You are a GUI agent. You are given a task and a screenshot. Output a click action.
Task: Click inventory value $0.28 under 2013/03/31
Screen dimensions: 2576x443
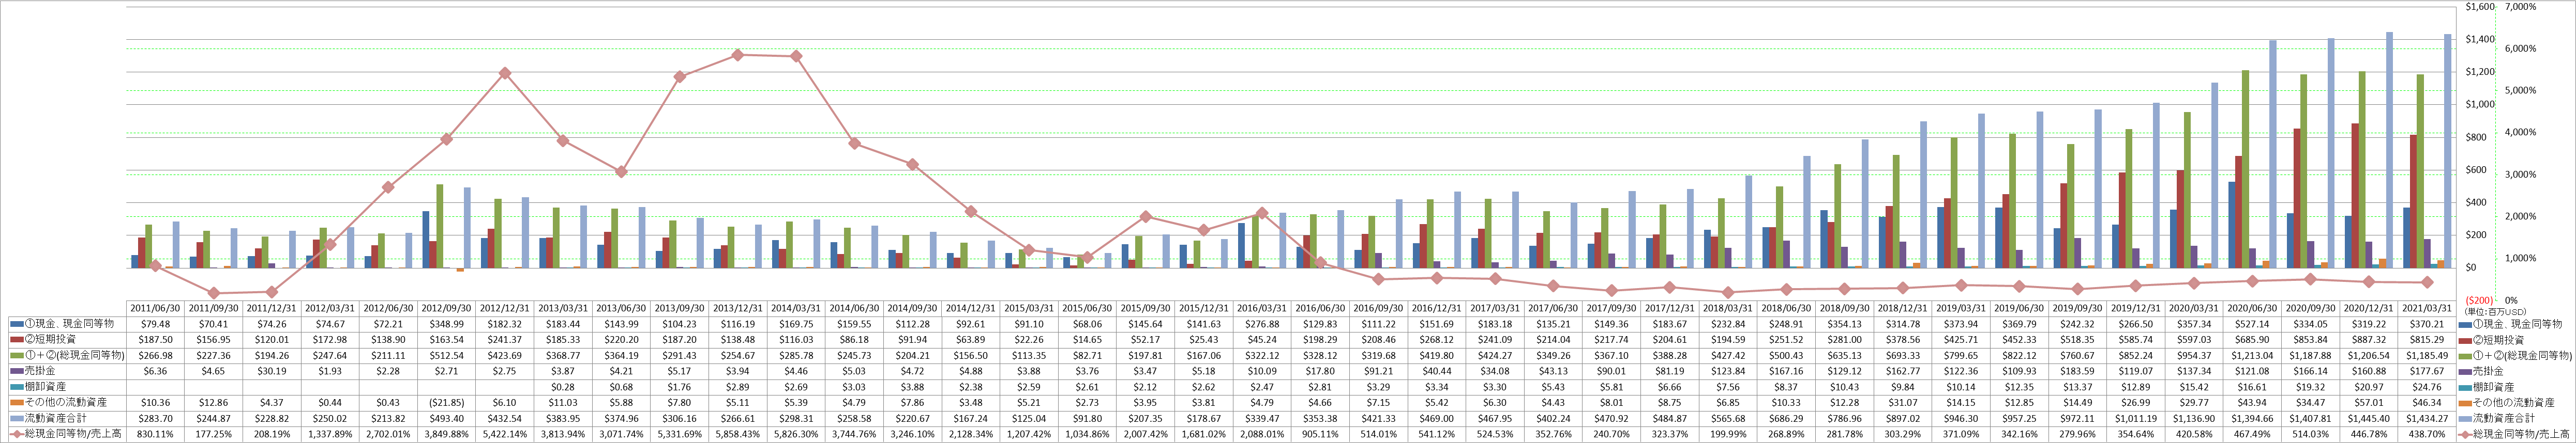[563, 387]
